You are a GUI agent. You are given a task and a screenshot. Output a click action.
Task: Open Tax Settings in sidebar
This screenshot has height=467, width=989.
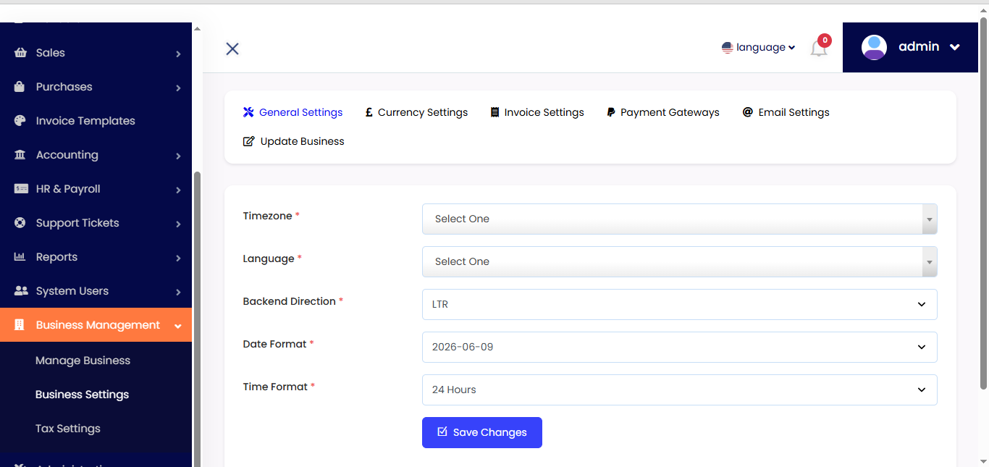pos(68,429)
